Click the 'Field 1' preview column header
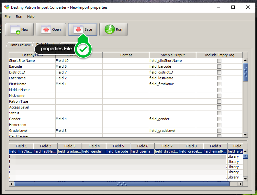 [x=21, y=146]
